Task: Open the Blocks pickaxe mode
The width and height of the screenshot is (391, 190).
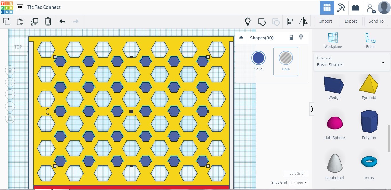Action: (x=341, y=8)
